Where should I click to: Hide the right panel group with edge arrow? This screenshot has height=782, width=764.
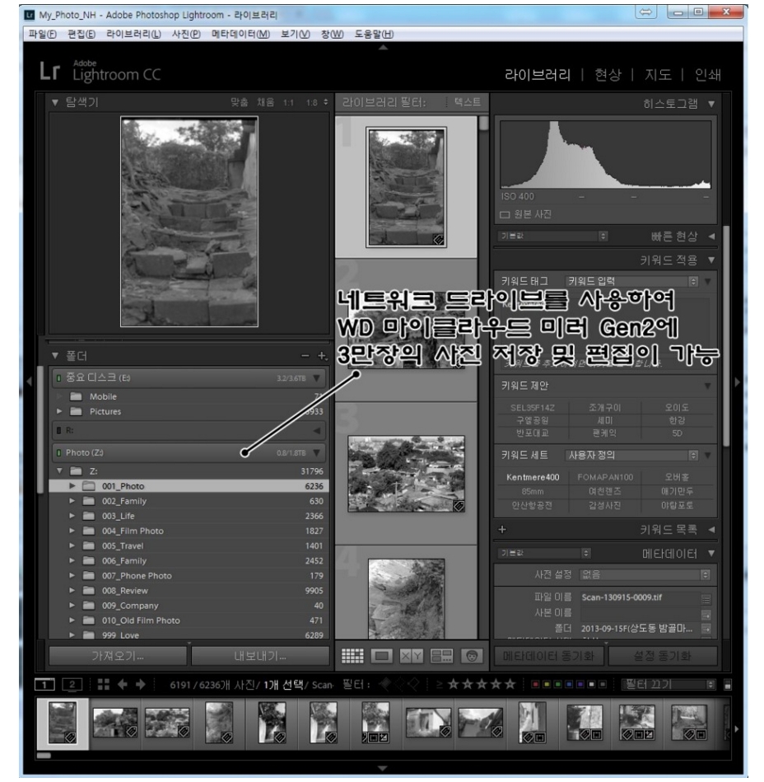tap(738, 382)
